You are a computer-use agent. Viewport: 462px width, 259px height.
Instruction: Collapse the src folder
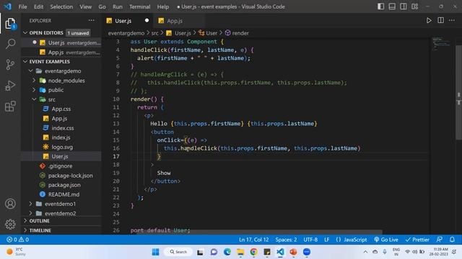pyautogui.click(x=34, y=99)
